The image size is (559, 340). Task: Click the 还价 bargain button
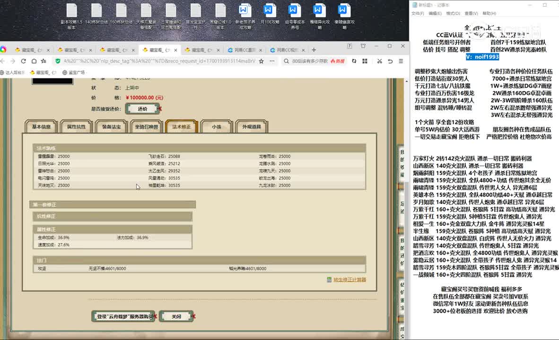pyautogui.click(x=143, y=109)
